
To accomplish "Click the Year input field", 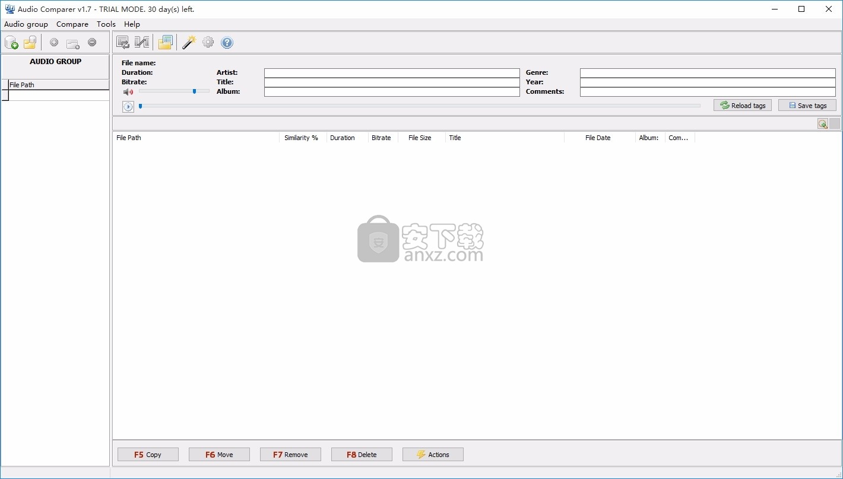I will [x=708, y=83].
